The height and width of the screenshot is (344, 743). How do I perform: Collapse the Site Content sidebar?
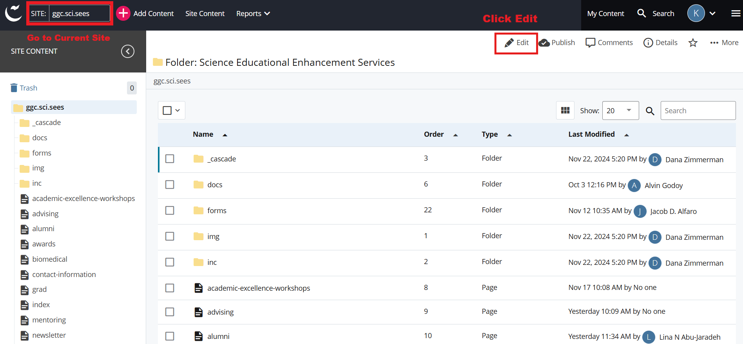click(x=128, y=51)
